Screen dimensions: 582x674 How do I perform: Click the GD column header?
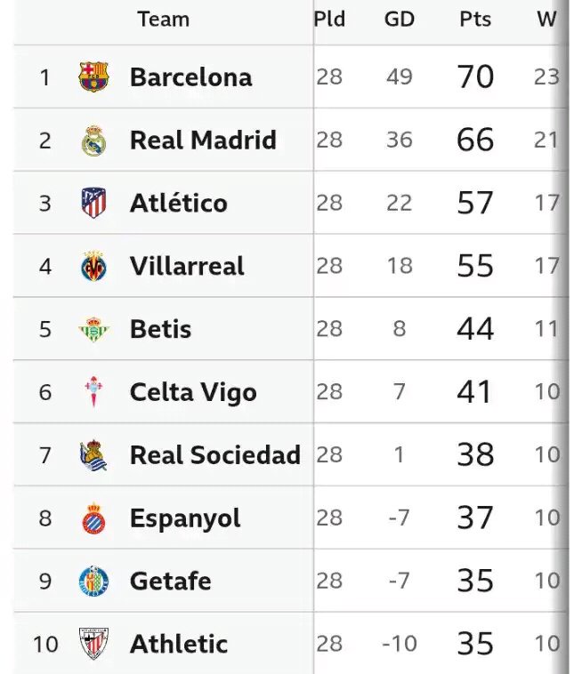(400, 19)
